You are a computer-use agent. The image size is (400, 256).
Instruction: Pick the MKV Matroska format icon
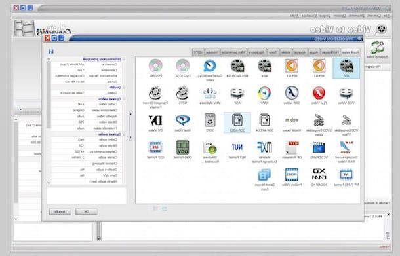point(210,96)
